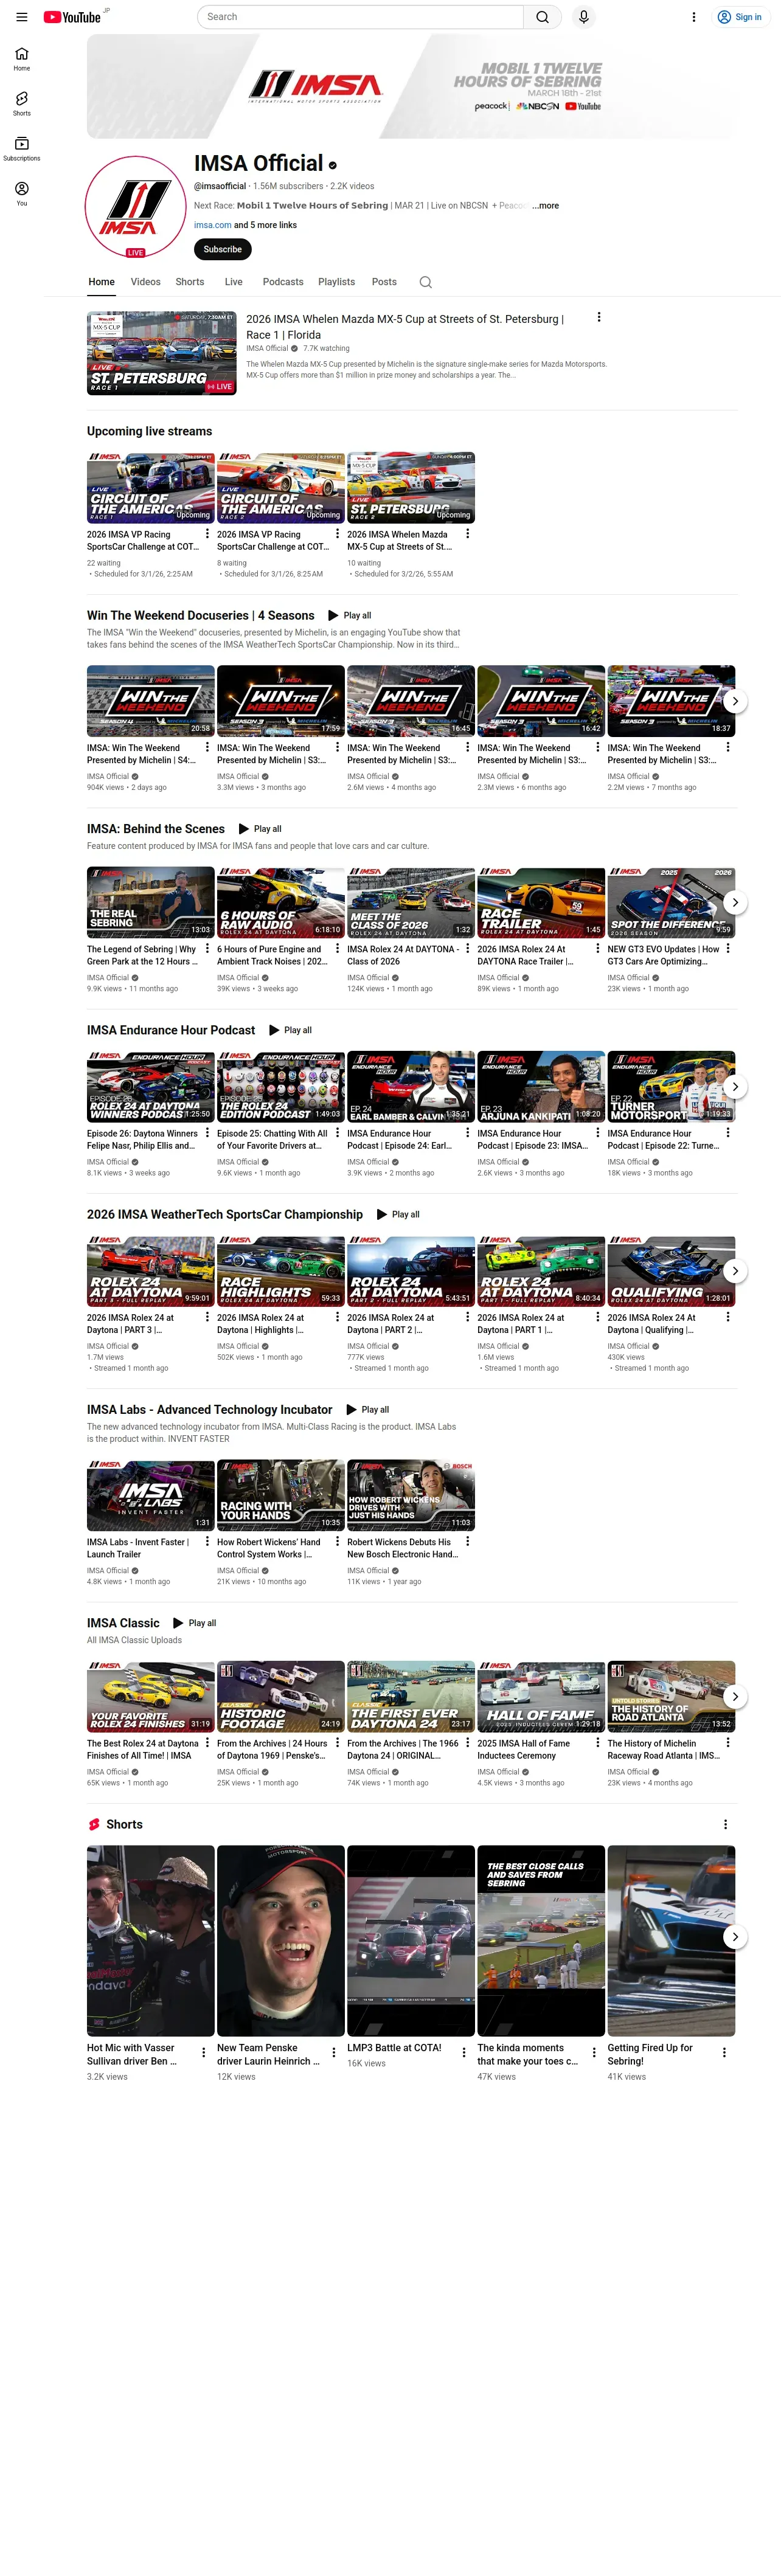Open the Hall of Fame video thumbnail

point(541,1696)
